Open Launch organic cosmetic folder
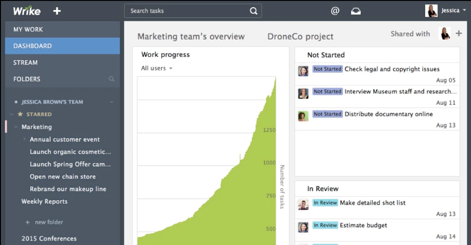 click(70, 152)
